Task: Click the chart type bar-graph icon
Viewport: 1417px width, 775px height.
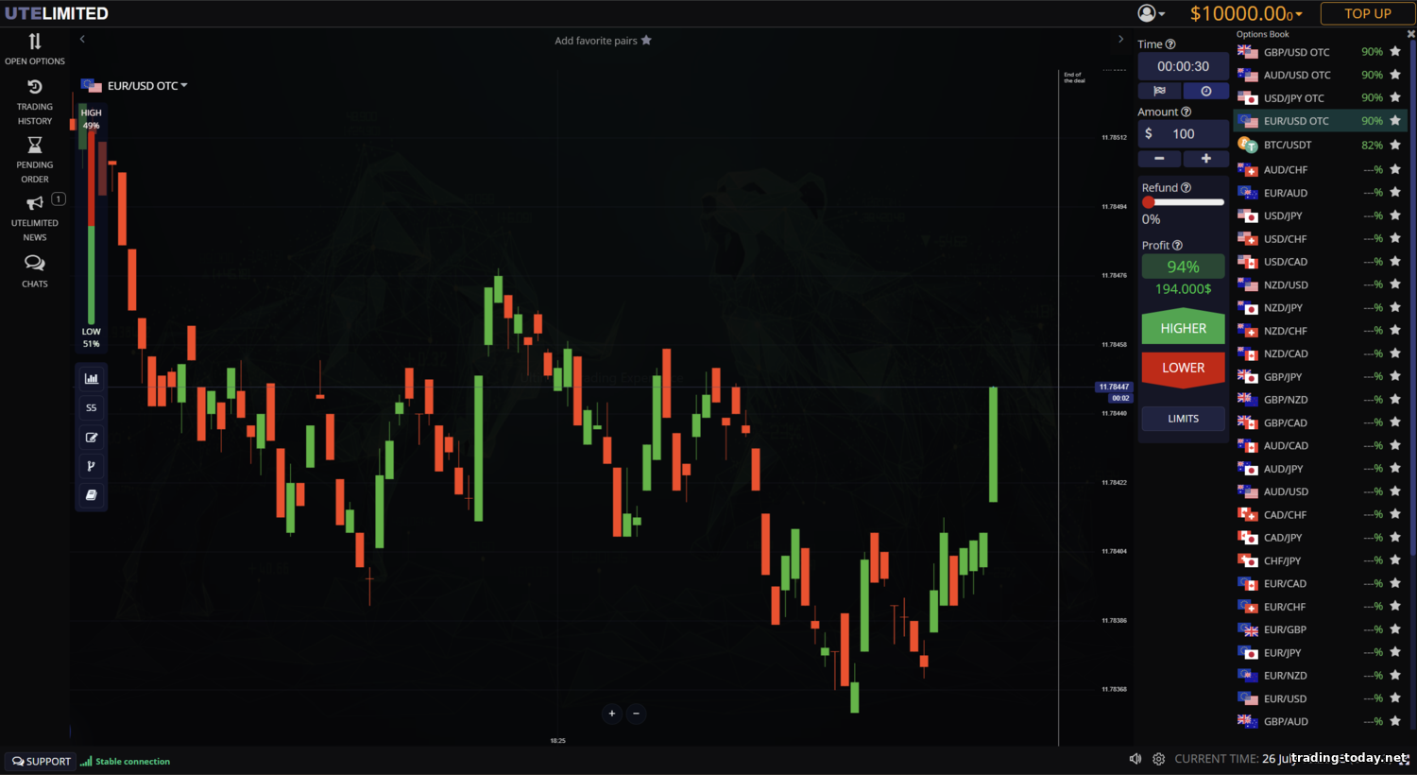Action: pyautogui.click(x=92, y=379)
